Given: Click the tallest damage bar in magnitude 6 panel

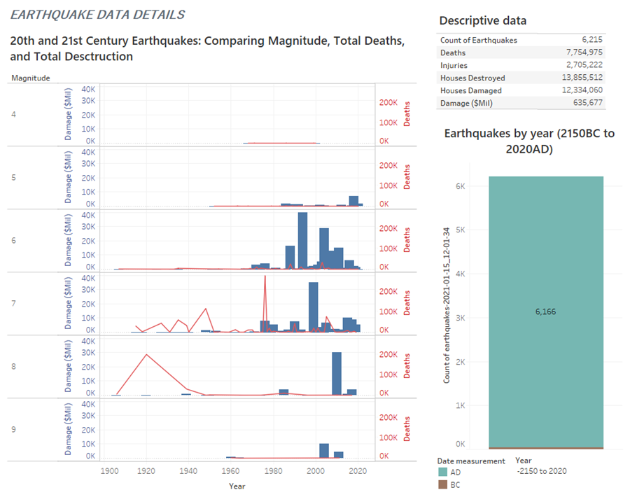Looking at the screenshot, I should click(x=303, y=240).
